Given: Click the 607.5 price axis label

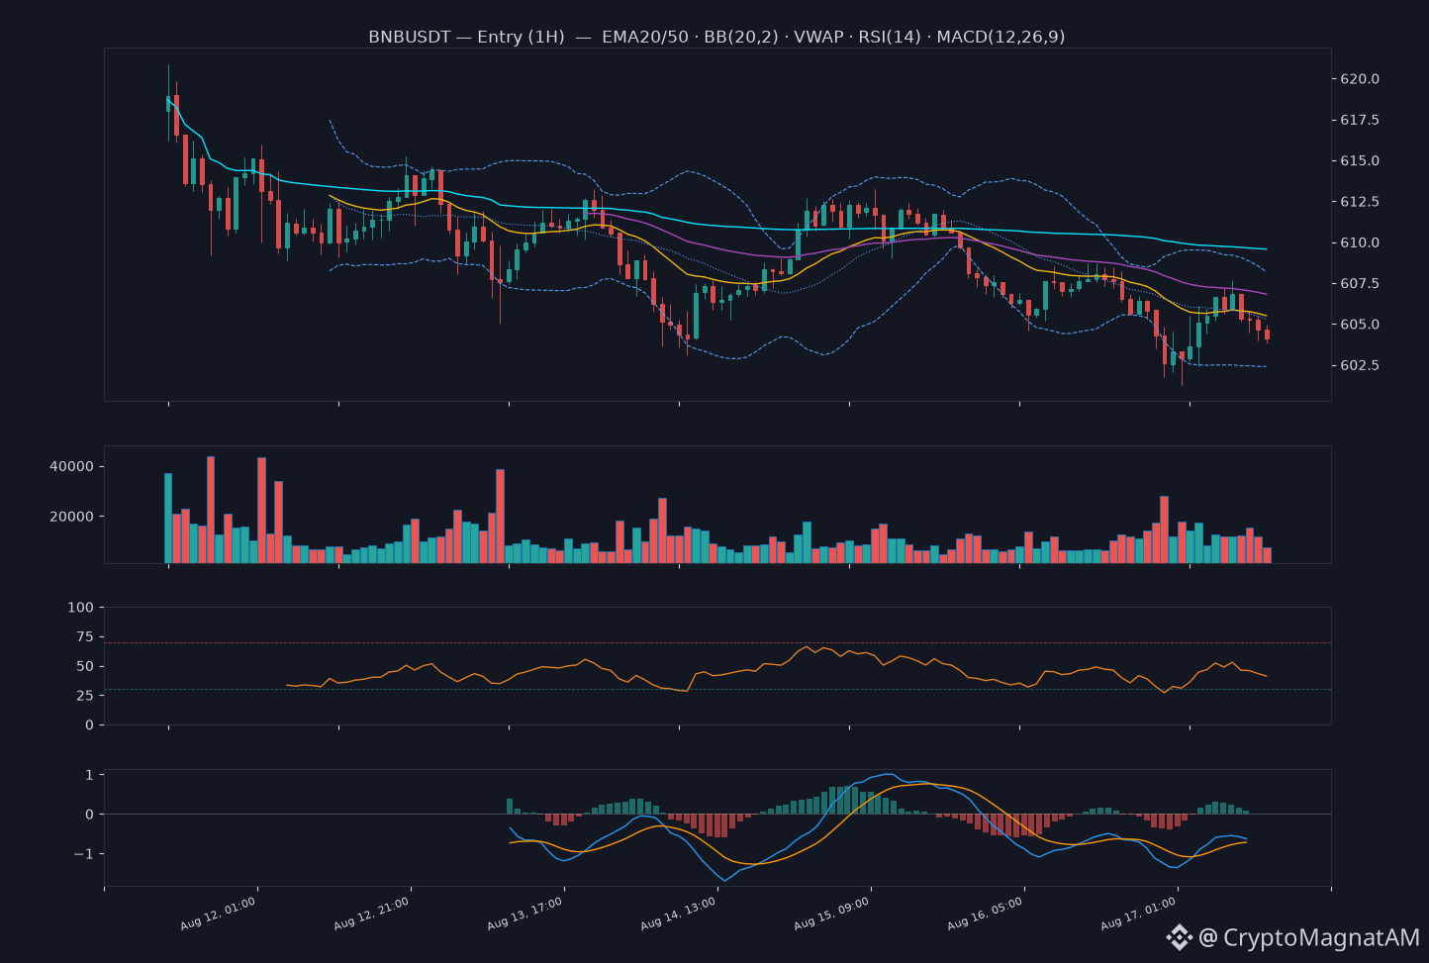Looking at the screenshot, I should [x=1361, y=284].
